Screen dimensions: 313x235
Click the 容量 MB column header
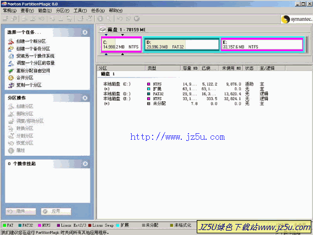tap(190, 68)
